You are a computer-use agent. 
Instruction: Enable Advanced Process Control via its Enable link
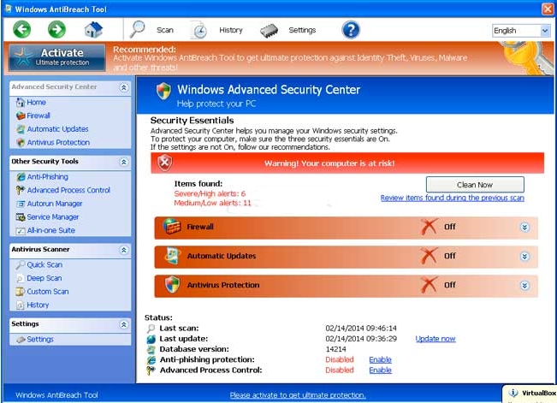[x=380, y=370]
